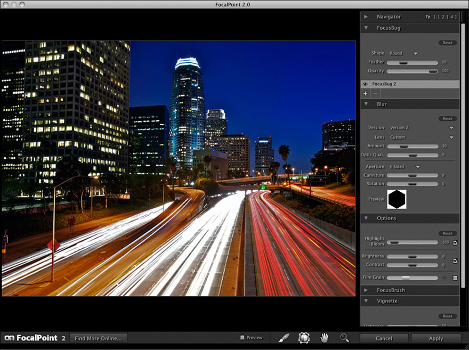469x350 pixels.
Task: Reset the Blur settings
Action: (448, 119)
